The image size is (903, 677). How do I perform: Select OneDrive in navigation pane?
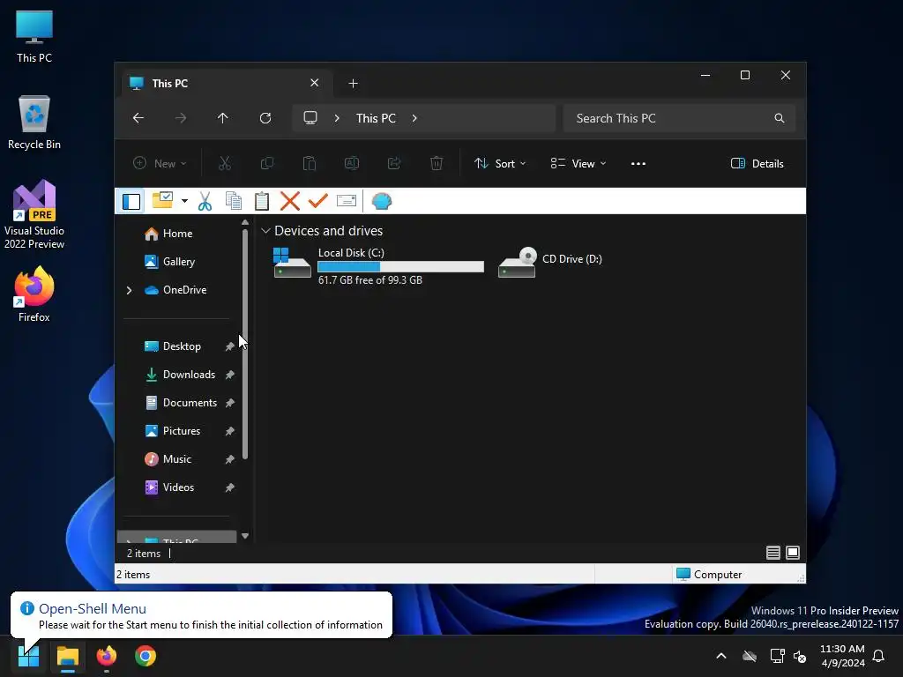[x=184, y=289]
